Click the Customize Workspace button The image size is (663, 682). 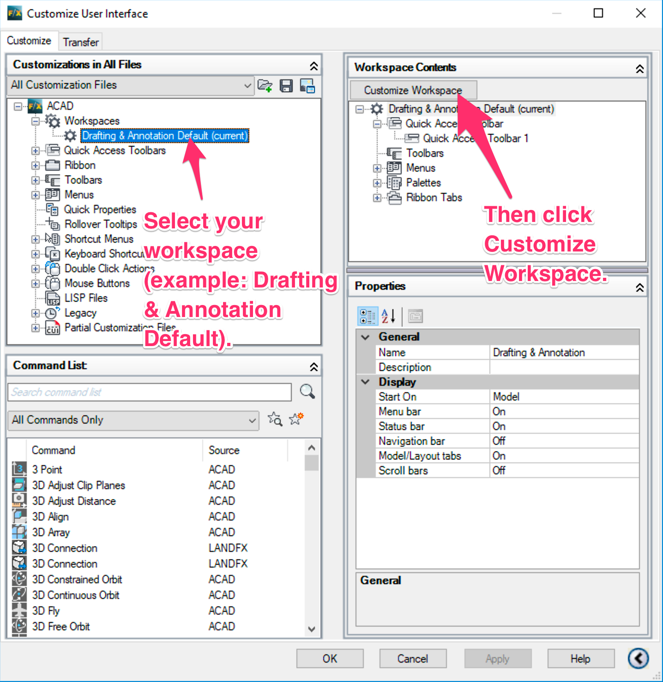(x=413, y=90)
